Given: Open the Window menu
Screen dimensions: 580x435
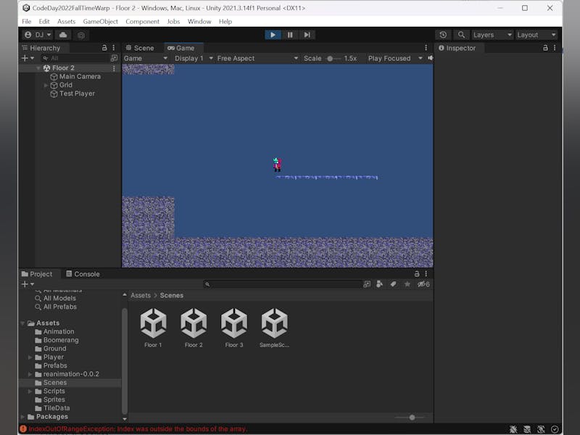Looking at the screenshot, I should (199, 22).
